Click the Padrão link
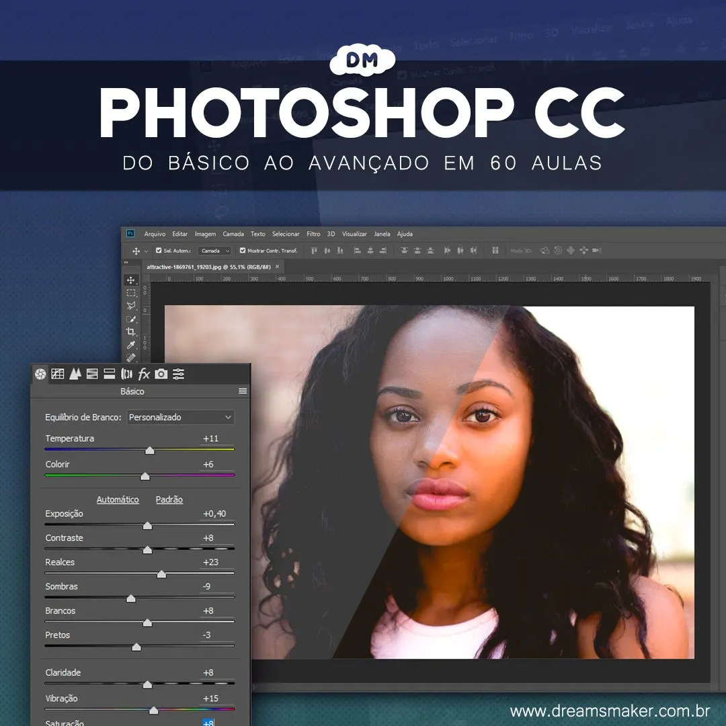Viewport: 726px width, 726px height. point(169,499)
